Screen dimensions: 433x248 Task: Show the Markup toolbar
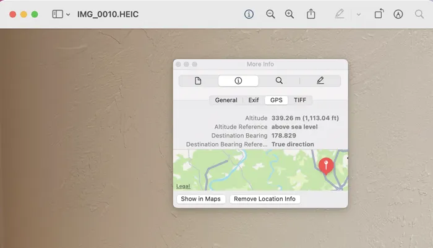pos(398,14)
